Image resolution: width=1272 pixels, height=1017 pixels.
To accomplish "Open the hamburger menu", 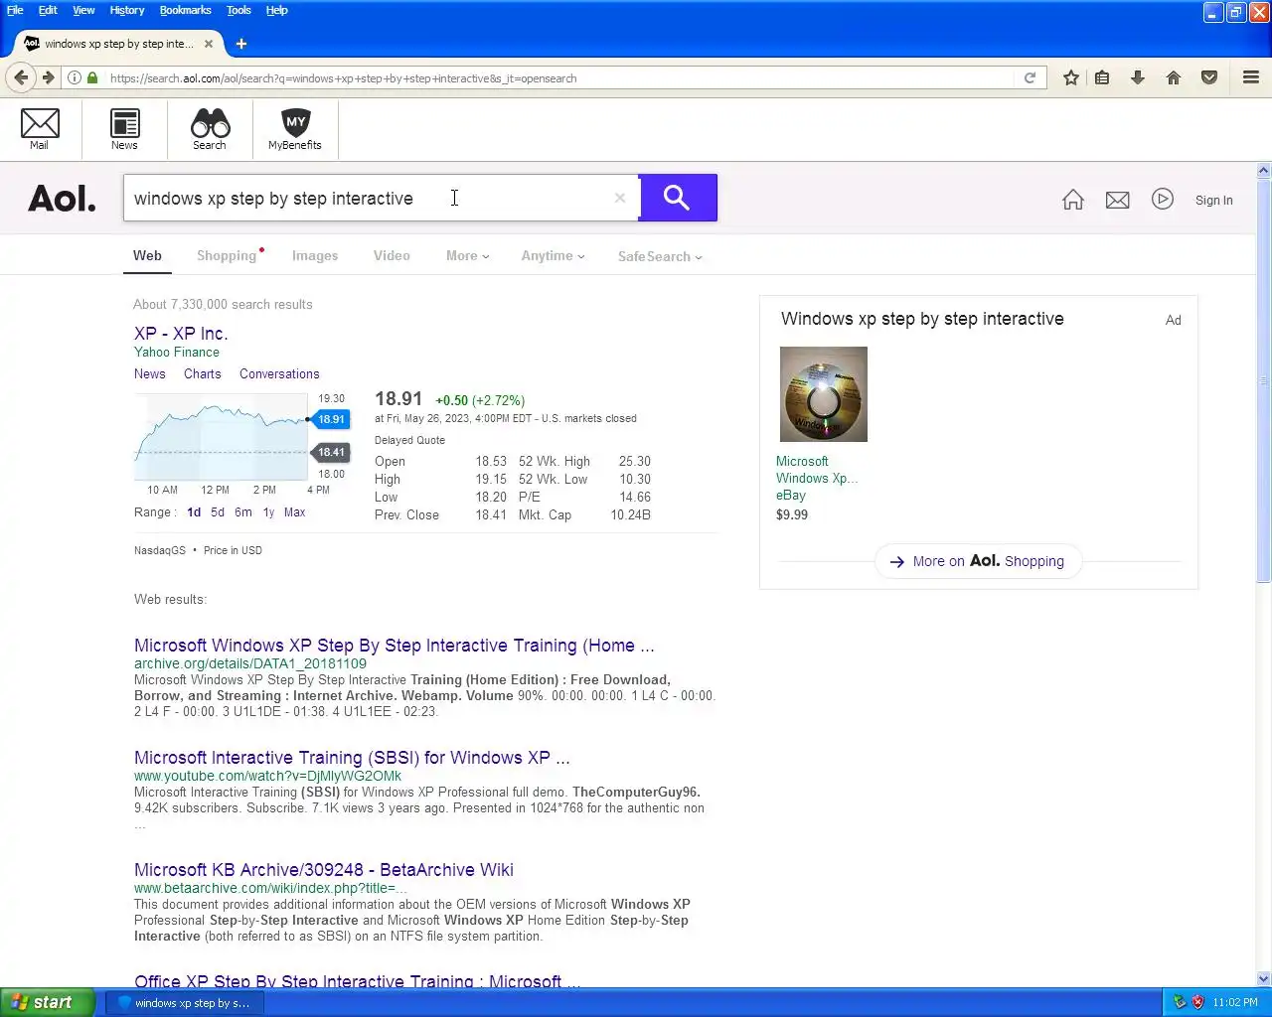I will [1251, 77].
